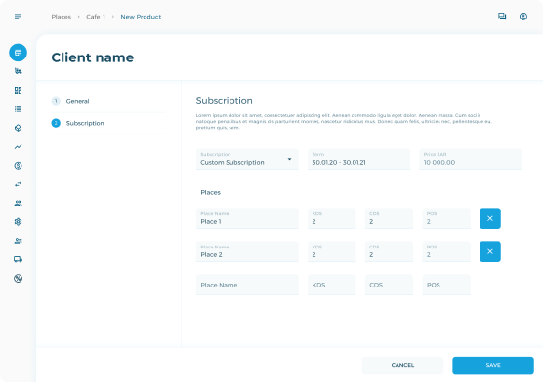Open the dashboard grid icon in sidebar
The width and height of the screenshot is (543, 382).
(18, 91)
